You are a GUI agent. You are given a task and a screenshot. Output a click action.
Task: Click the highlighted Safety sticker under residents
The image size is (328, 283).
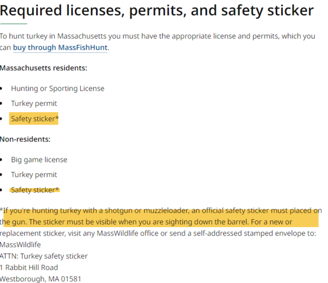(34, 119)
